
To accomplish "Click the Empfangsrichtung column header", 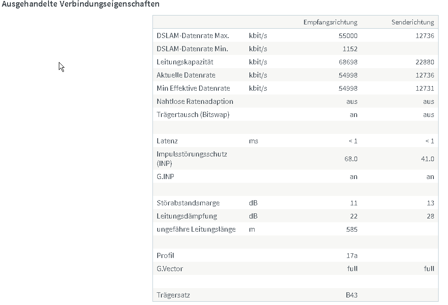I will click(x=330, y=22).
